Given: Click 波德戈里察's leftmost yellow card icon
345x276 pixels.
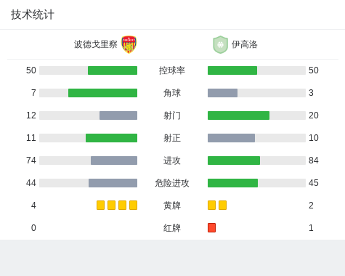Looking at the screenshot, I should [100, 205].
